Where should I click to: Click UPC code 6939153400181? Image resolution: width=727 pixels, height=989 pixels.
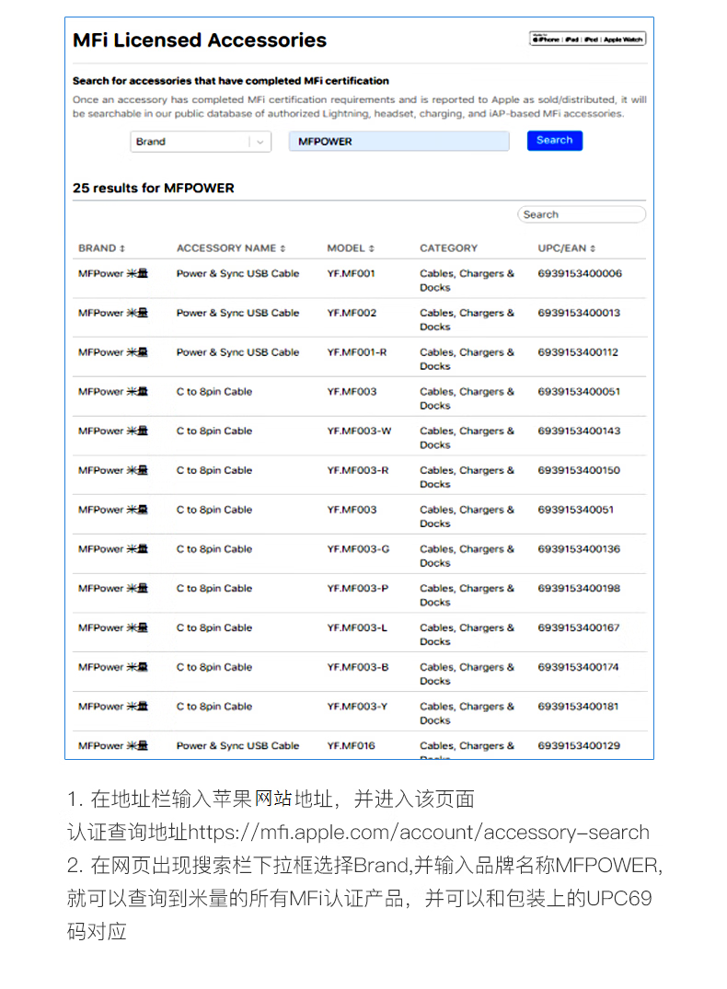click(578, 707)
